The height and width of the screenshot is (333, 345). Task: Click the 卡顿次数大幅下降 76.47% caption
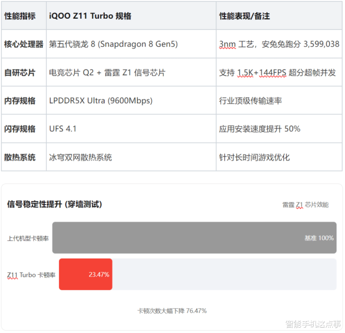coord(172,311)
